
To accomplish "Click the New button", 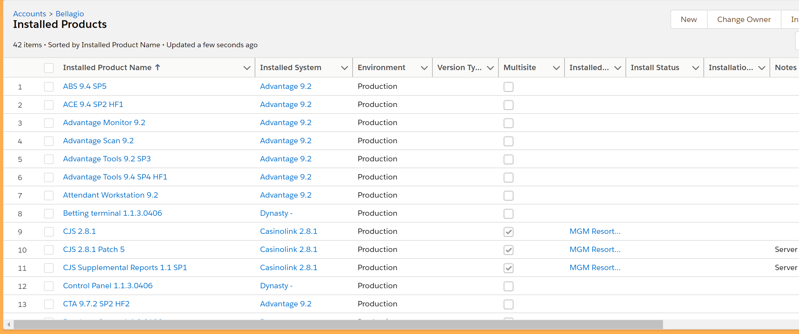I will pos(688,20).
